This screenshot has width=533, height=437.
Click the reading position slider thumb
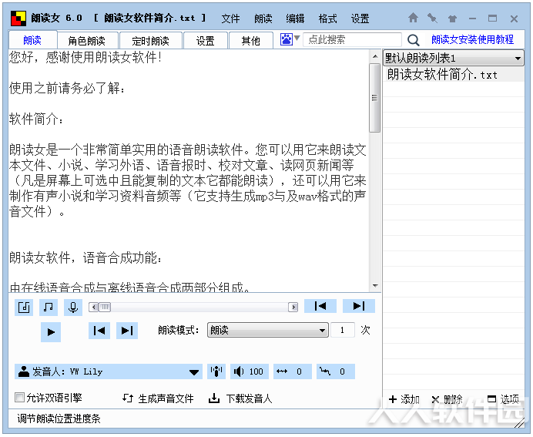tap(105, 307)
